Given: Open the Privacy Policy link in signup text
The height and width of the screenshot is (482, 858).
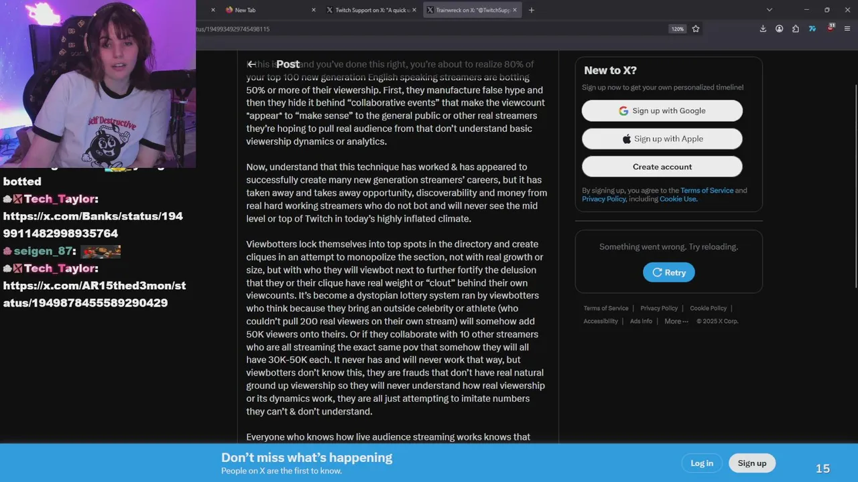Looking at the screenshot, I should pos(603,199).
